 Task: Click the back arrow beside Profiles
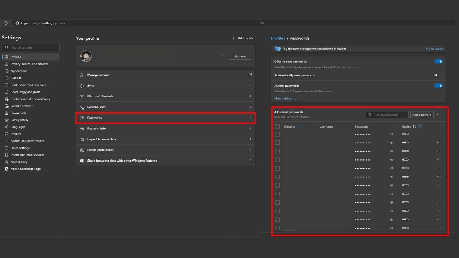pyautogui.click(x=266, y=38)
